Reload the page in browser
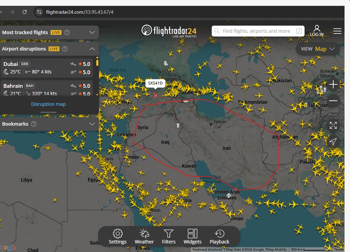The image size is (350, 252). click(25, 12)
